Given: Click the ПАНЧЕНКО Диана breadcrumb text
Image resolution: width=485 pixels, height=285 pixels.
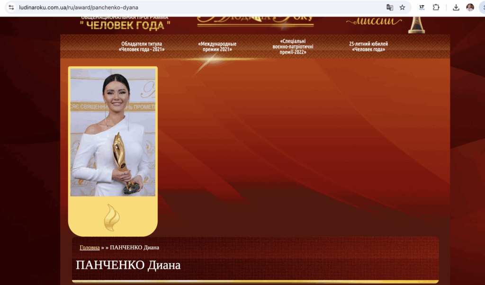Looking at the screenshot, I should coord(135,248).
